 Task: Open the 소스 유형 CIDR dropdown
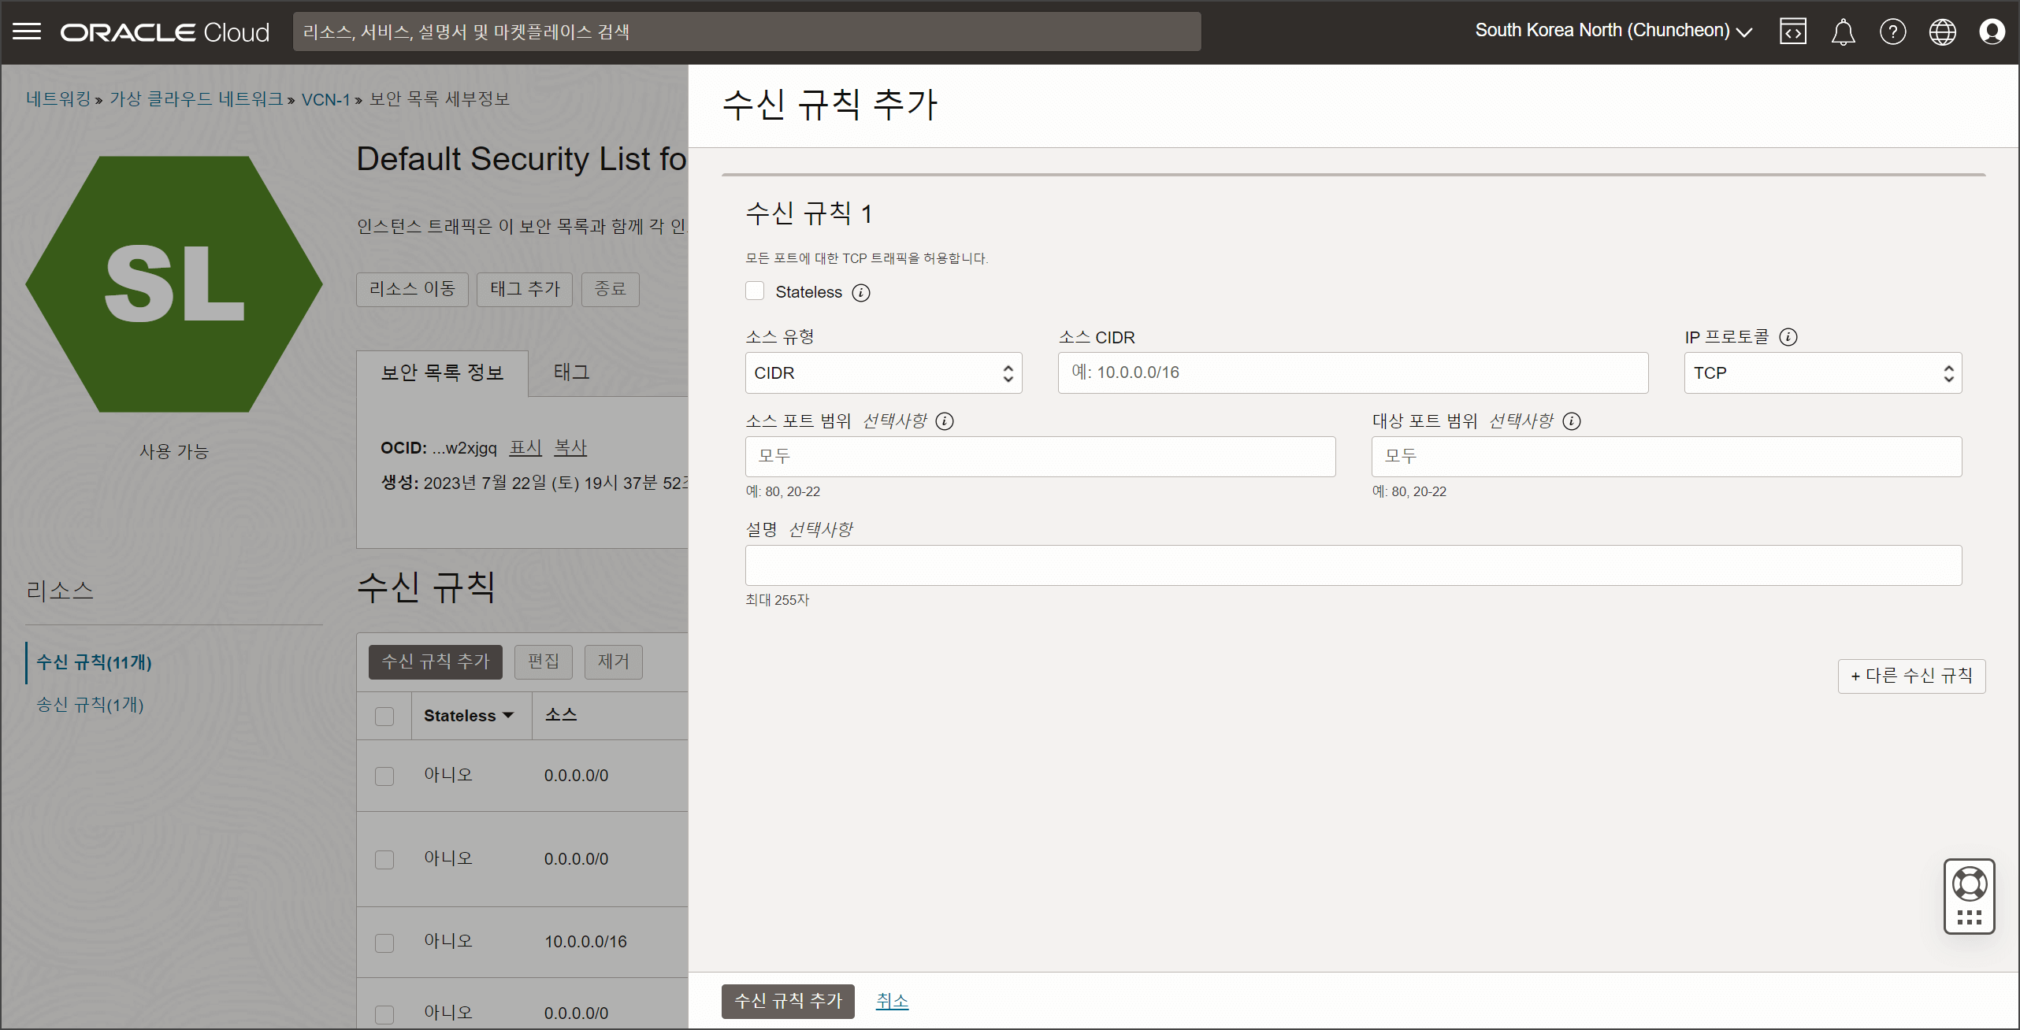[x=883, y=373]
